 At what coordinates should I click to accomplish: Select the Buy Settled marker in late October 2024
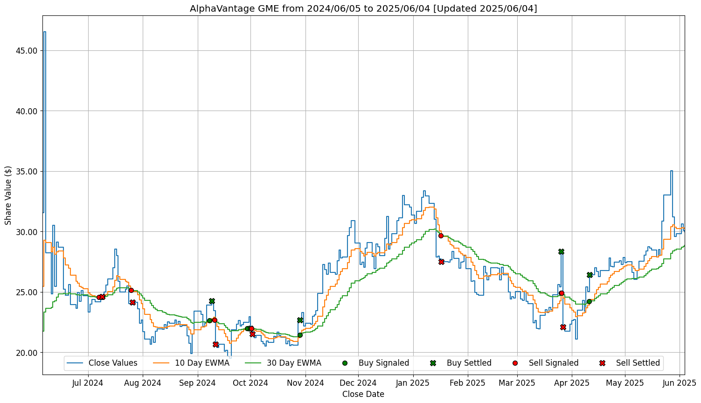(300, 320)
